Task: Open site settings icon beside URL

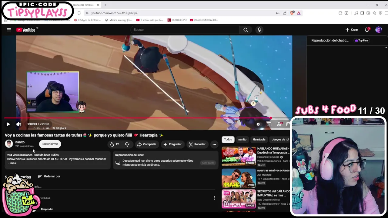Action: (x=87, y=13)
